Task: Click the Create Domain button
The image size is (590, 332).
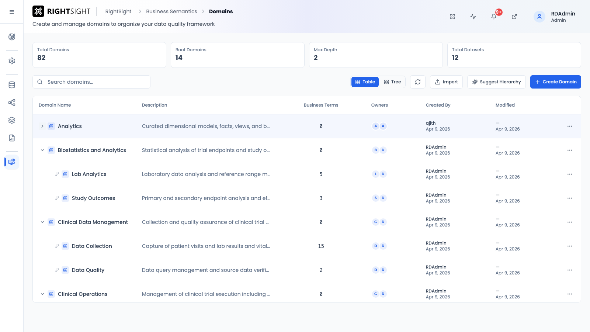Action: [x=556, y=82]
